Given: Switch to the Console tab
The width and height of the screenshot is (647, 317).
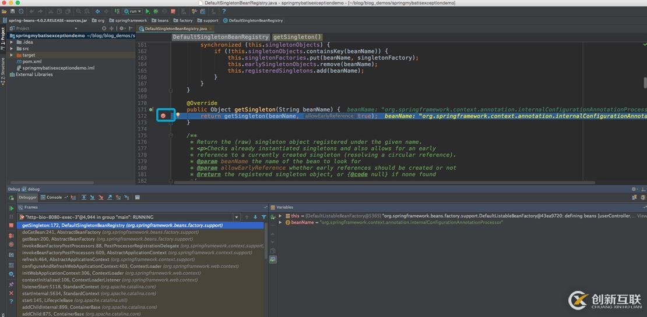Looking at the screenshot, I should [54, 198].
